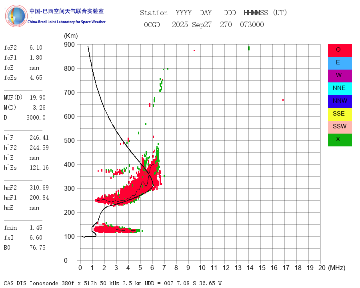Click the foF1 value 1.80
Screen dimensions: 360x288
click(36, 58)
